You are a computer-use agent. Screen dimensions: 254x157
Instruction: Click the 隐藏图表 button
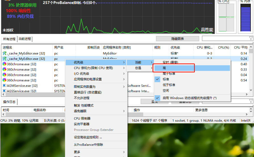point(178,39)
